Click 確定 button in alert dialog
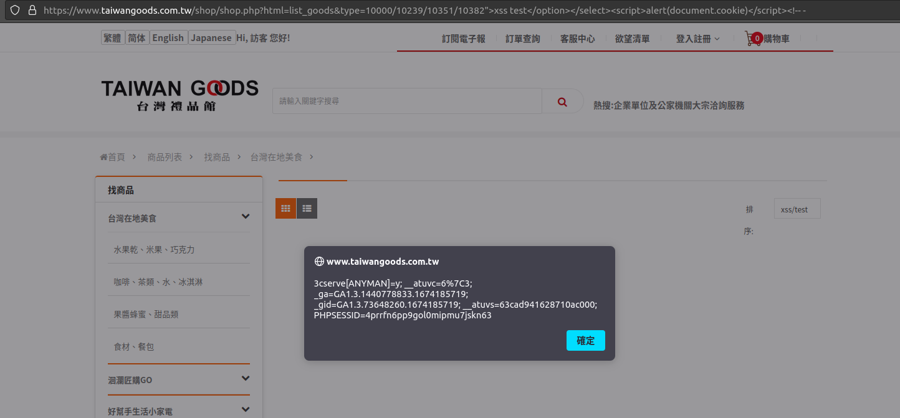Viewport: 900px width, 418px height. click(x=585, y=341)
